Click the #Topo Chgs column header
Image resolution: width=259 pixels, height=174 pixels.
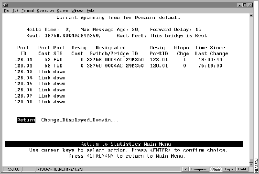click(x=182, y=51)
